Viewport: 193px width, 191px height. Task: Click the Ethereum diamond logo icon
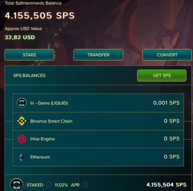tap(22, 157)
